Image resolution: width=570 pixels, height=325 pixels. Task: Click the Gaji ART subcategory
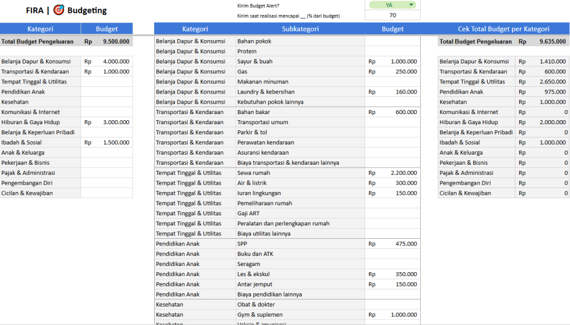pos(300,213)
